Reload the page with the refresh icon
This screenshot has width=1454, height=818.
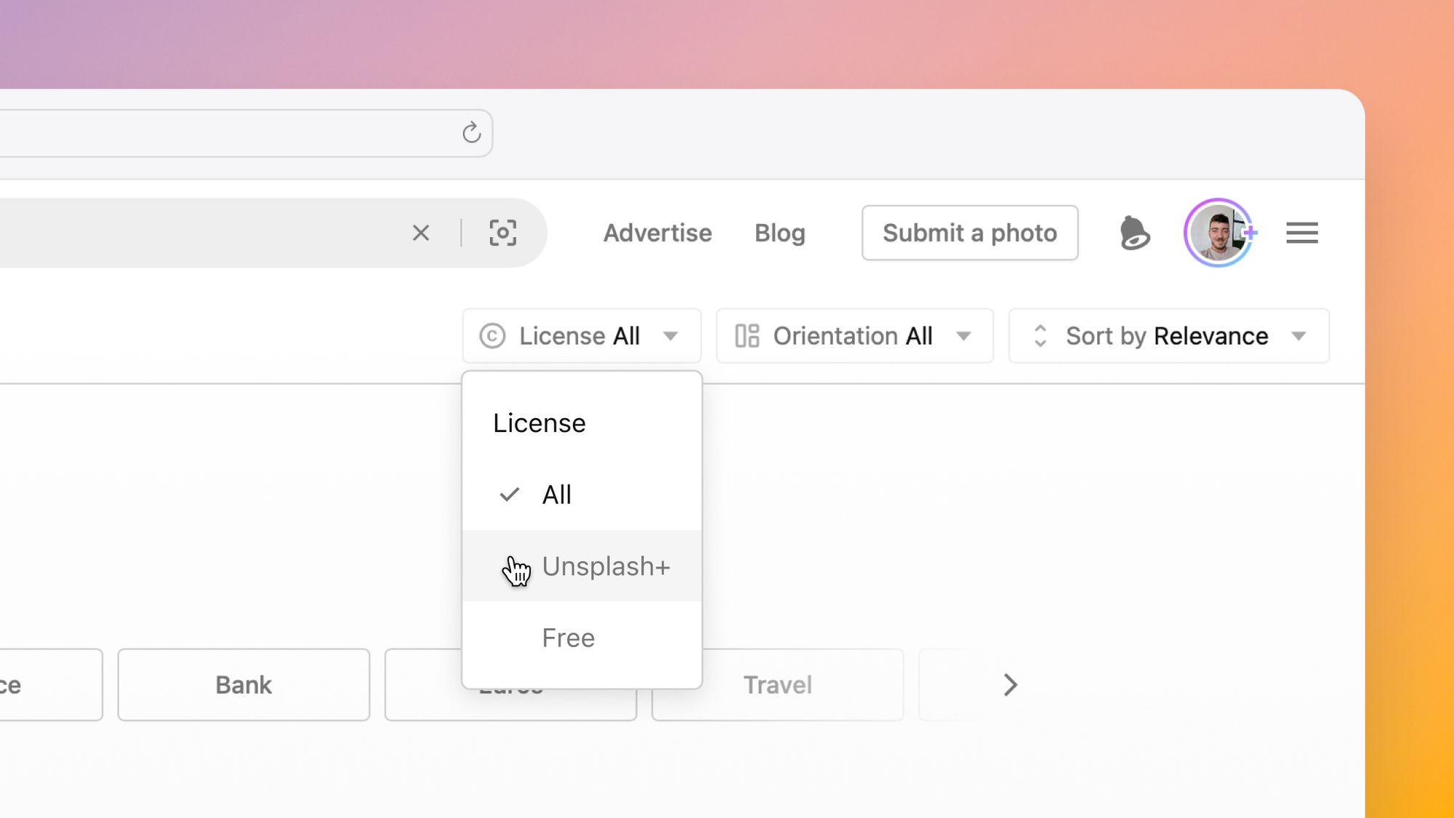(471, 132)
